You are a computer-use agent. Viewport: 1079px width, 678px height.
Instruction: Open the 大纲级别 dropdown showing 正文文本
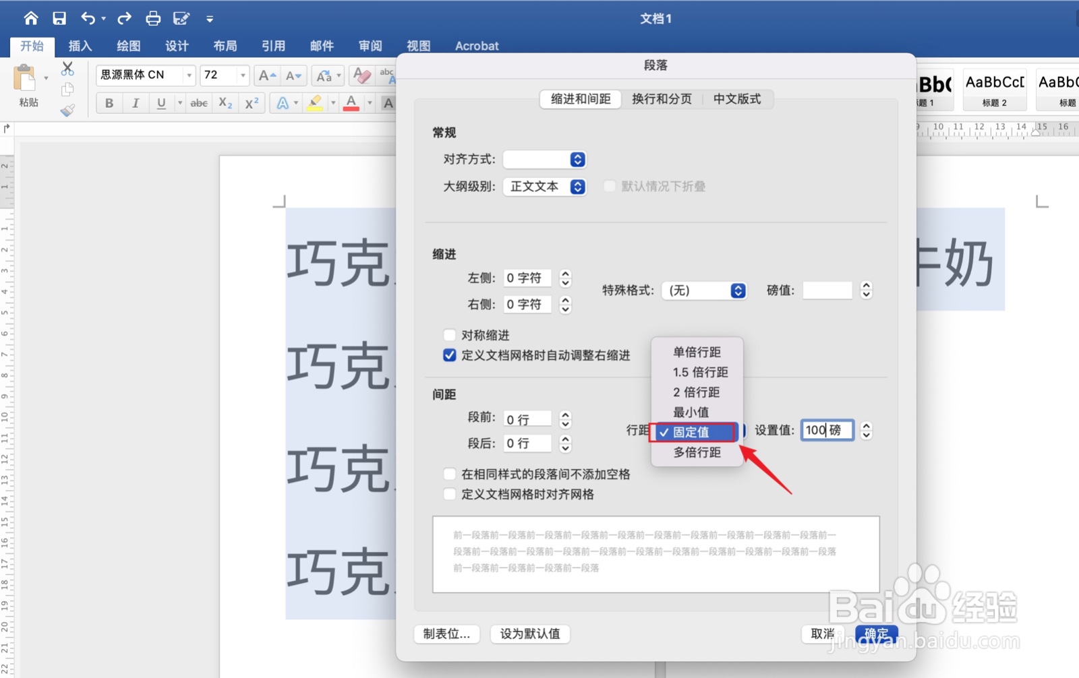click(x=545, y=187)
